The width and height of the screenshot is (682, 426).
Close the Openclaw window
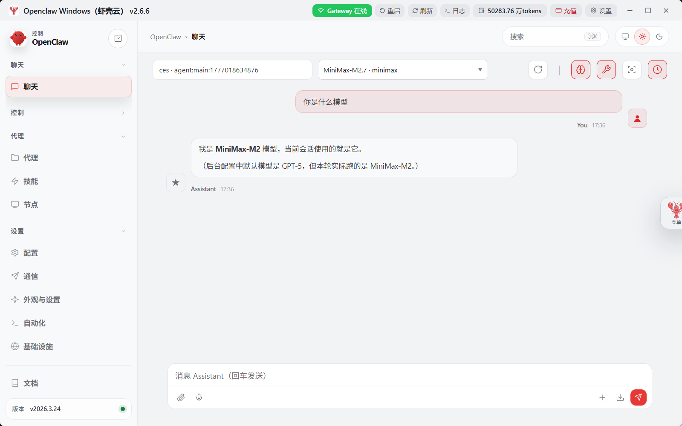coord(666,11)
